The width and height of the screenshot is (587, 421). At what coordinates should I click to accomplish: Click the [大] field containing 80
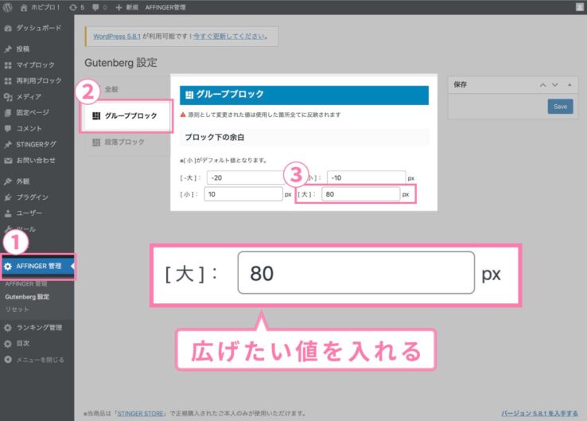(360, 194)
